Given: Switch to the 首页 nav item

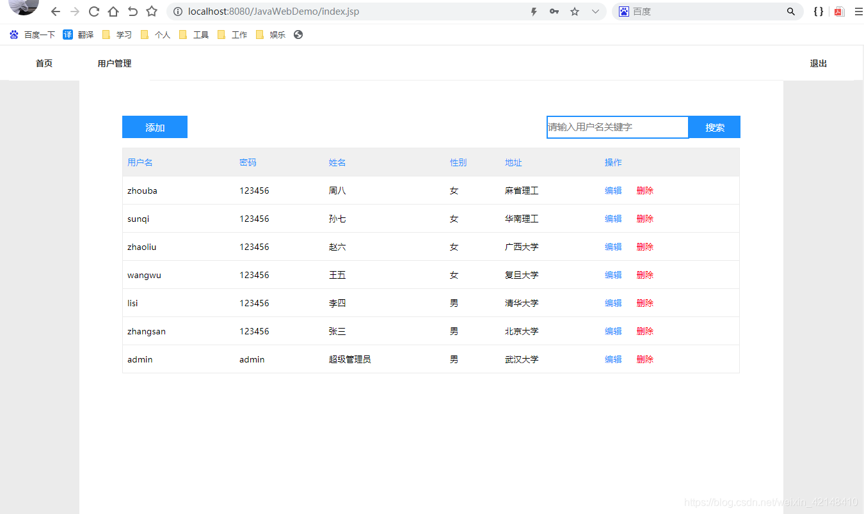Looking at the screenshot, I should click(x=44, y=63).
